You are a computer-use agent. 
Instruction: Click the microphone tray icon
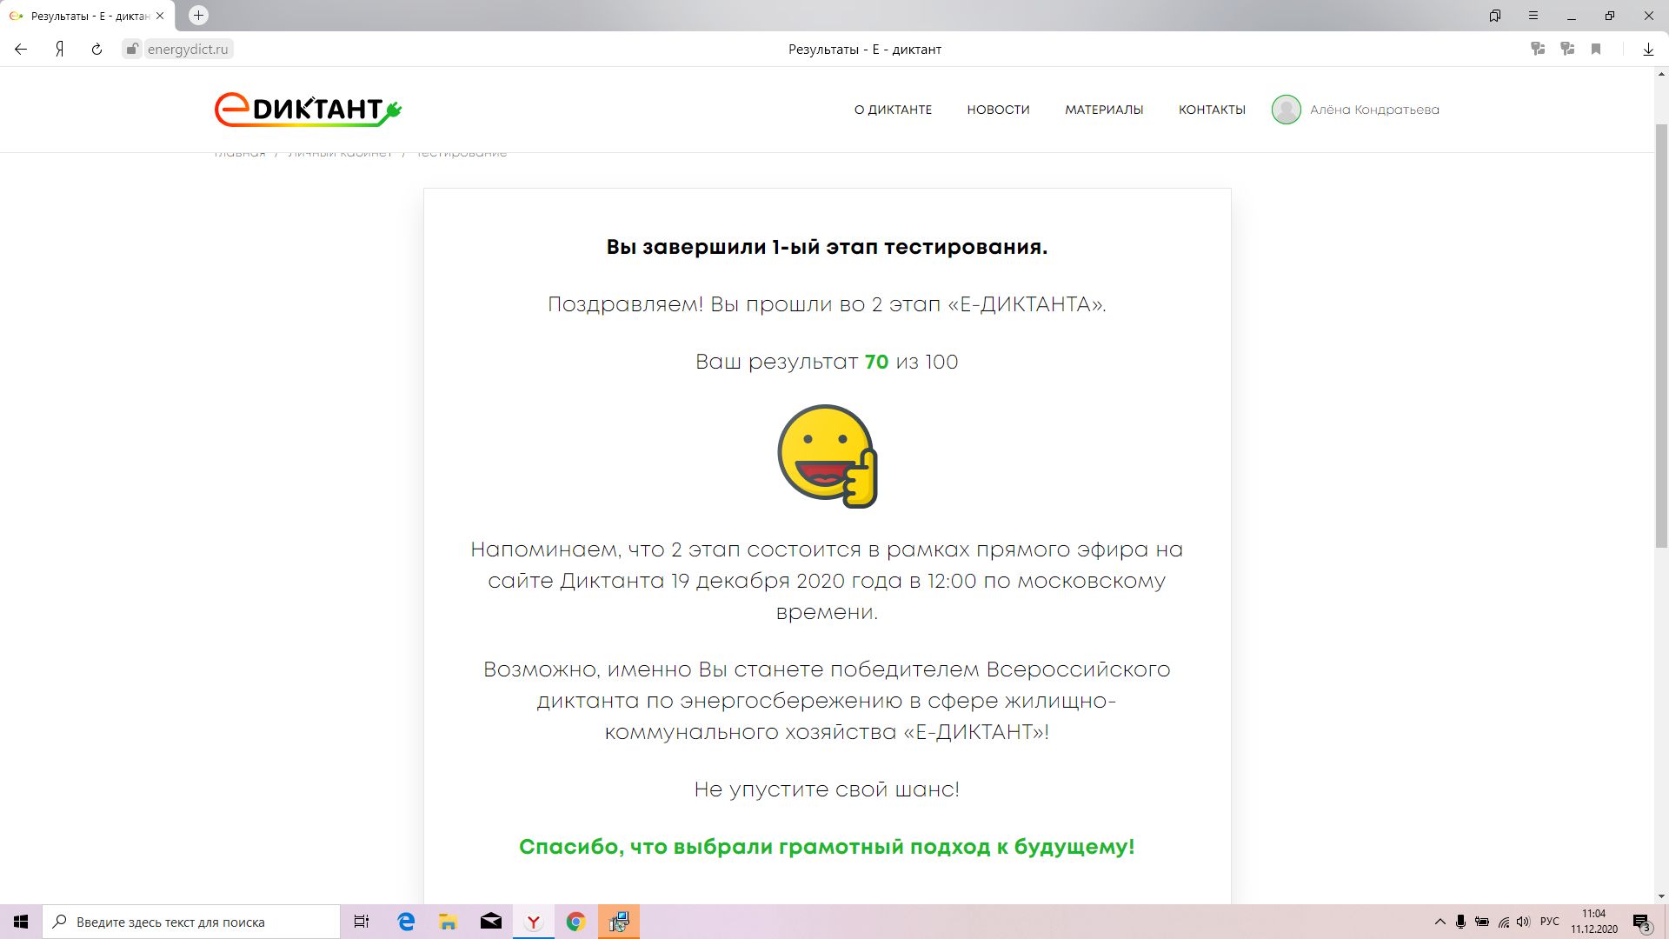1461,922
